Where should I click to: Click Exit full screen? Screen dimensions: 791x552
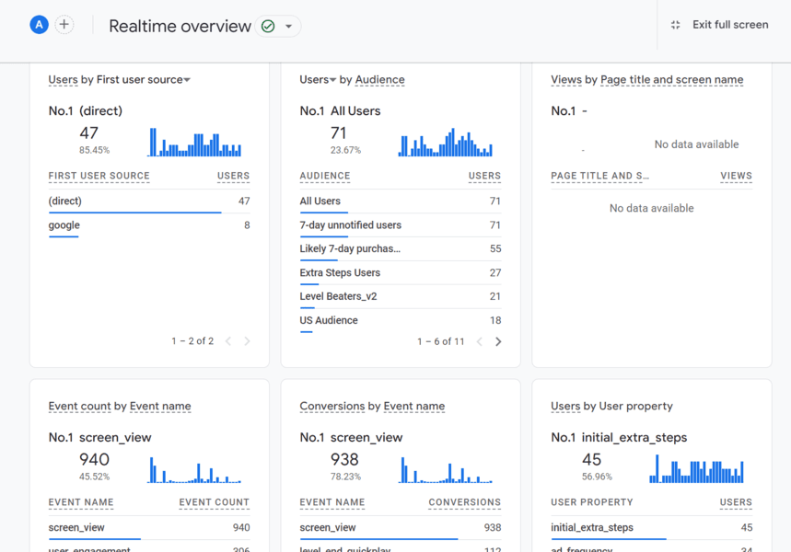click(730, 25)
